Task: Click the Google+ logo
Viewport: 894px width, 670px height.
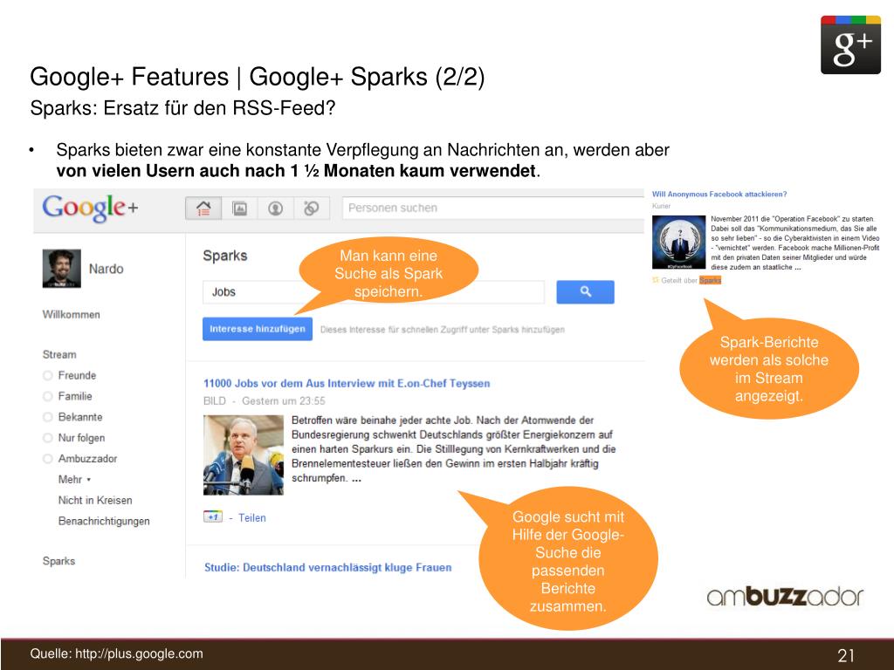Action: pyautogui.click(x=90, y=208)
